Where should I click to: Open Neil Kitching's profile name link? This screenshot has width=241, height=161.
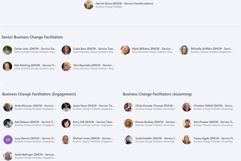[35, 65]
